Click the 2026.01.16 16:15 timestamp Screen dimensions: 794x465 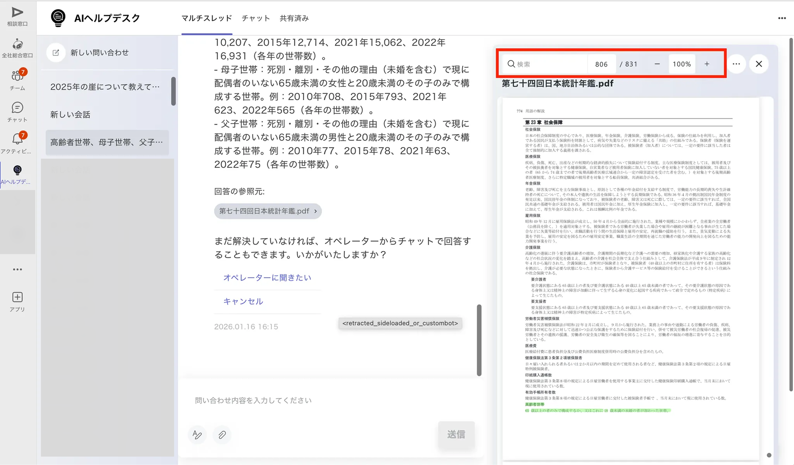(246, 326)
